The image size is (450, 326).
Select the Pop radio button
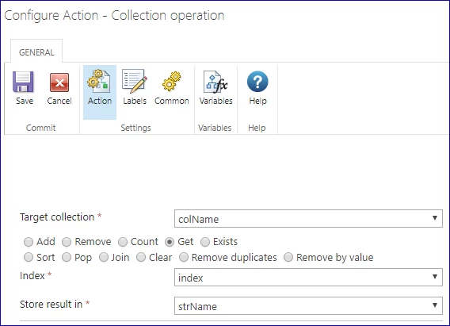(x=67, y=257)
